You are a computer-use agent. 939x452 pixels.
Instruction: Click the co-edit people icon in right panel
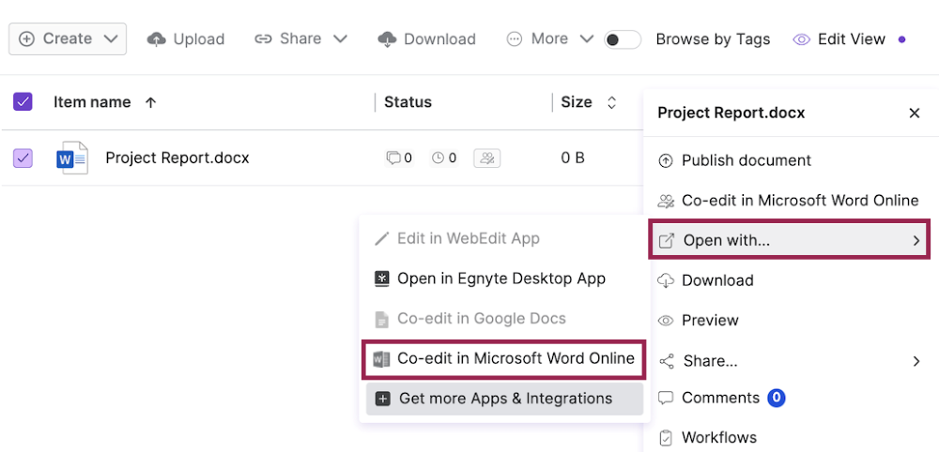[666, 201]
